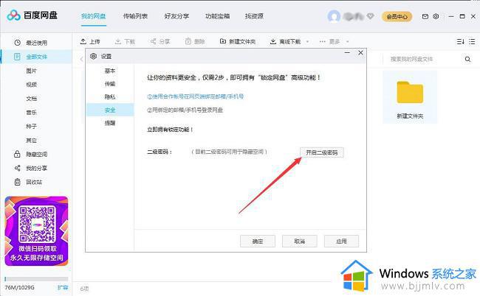The image size is (480, 296).
Task: Click the 隐藏空间 lock icon
Action: [17, 154]
